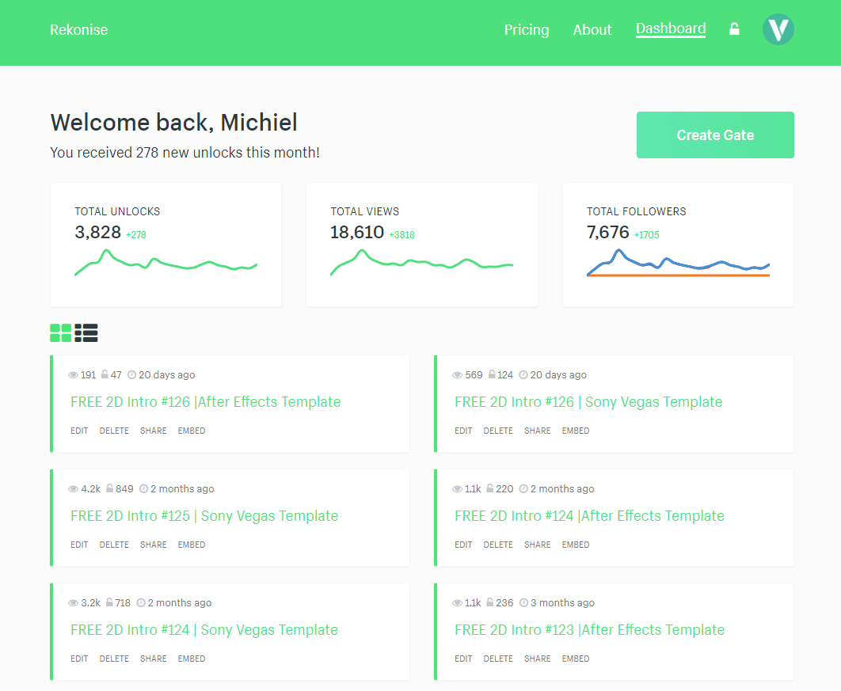The height and width of the screenshot is (691, 841).
Task: Go to the Dashboard tab
Action: coord(671,29)
